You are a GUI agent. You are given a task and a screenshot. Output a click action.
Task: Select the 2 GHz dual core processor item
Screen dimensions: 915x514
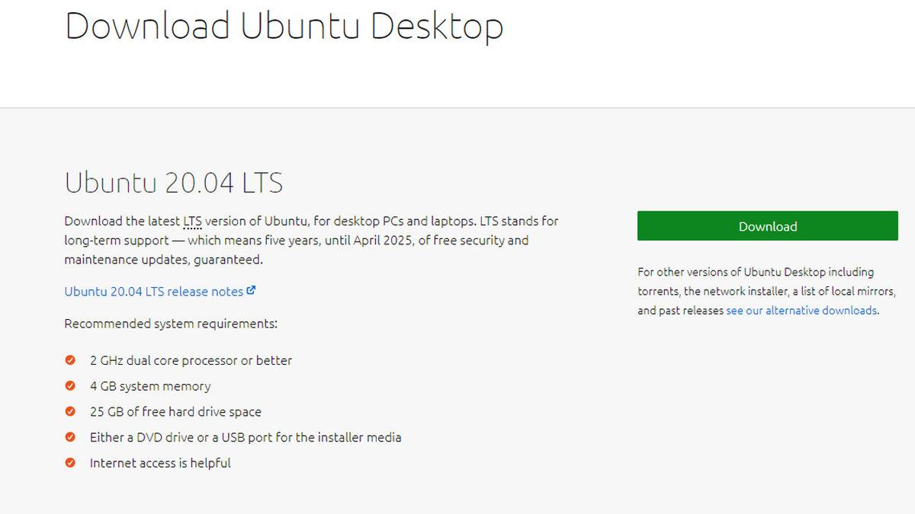coord(190,360)
